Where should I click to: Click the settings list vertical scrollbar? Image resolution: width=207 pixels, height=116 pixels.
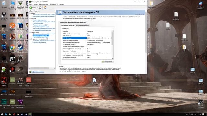pyautogui.click(x=112, y=45)
